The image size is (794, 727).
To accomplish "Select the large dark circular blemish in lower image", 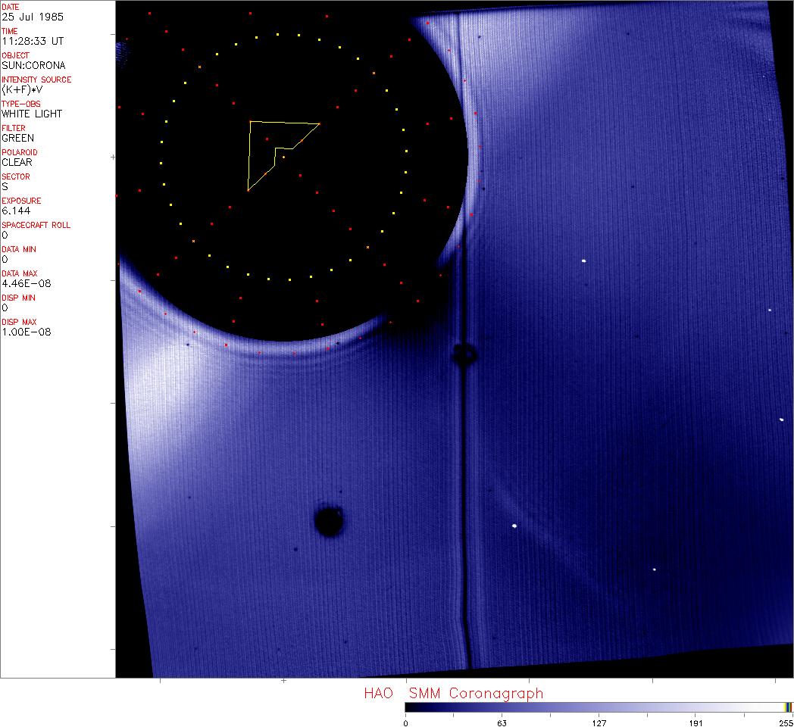I will [x=329, y=521].
